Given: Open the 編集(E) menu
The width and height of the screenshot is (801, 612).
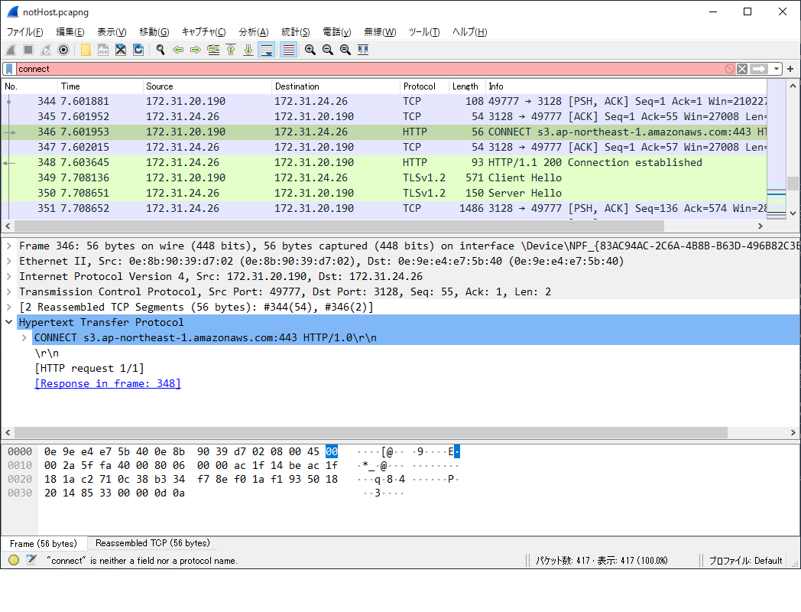Looking at the screenshot, I should coord(70,31).
